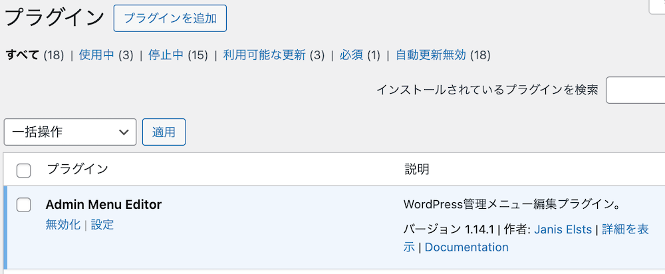Deactivate Admin Menu Editor via 無効化
This screenshot has height=274, width=665.
point(63,225)
